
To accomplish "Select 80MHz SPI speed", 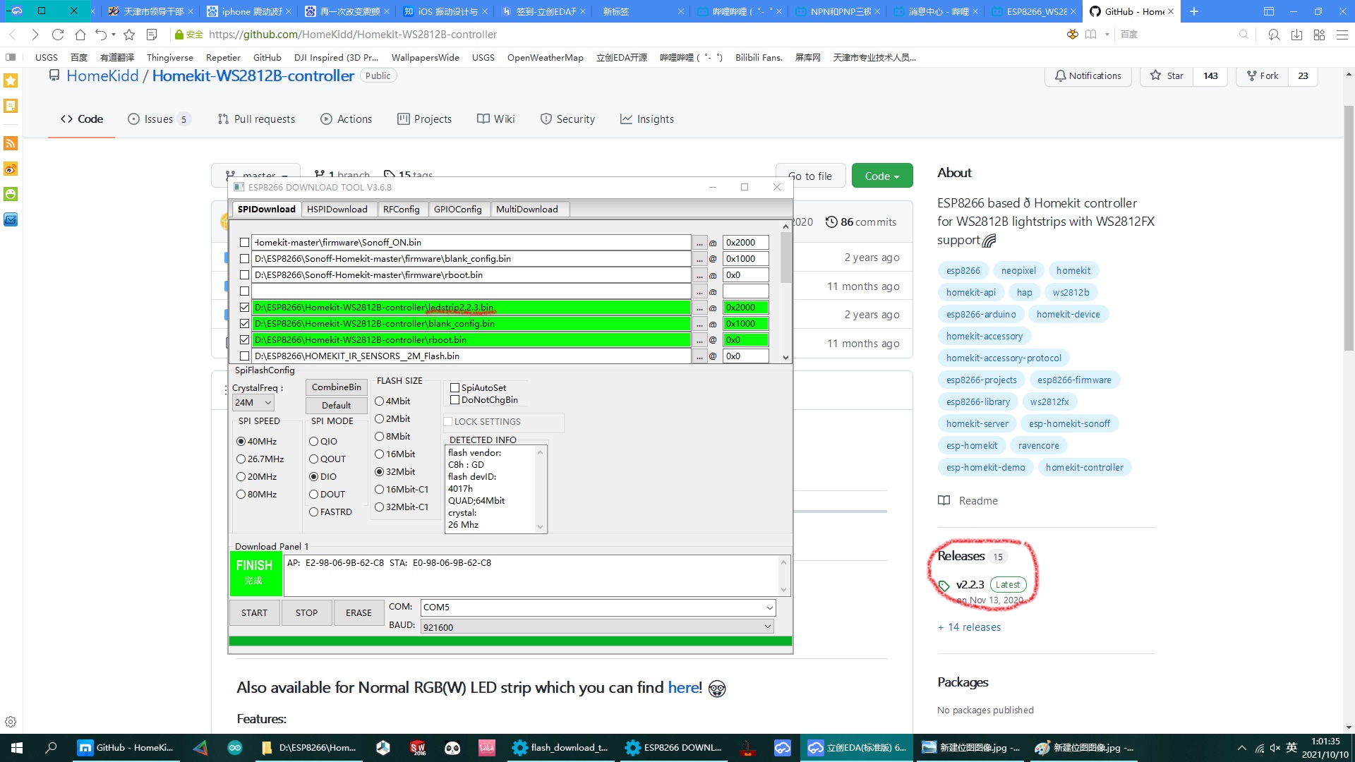I will pos(257,495).
